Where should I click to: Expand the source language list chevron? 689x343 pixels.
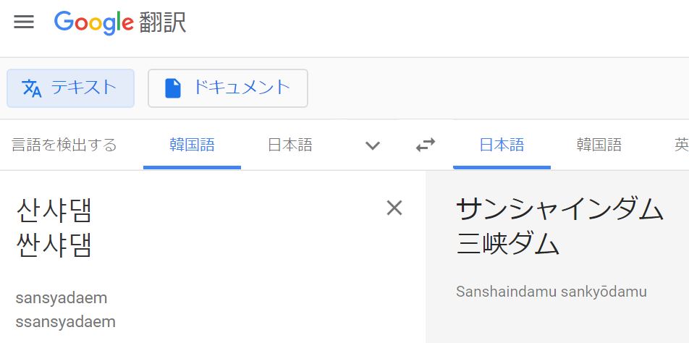point(373,145)
